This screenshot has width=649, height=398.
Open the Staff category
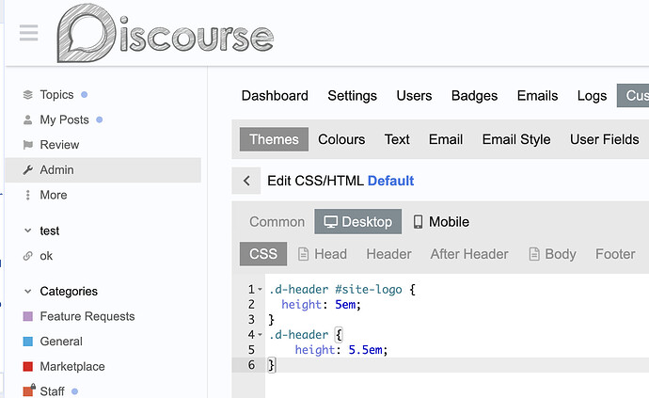click(x=52, y=391)
